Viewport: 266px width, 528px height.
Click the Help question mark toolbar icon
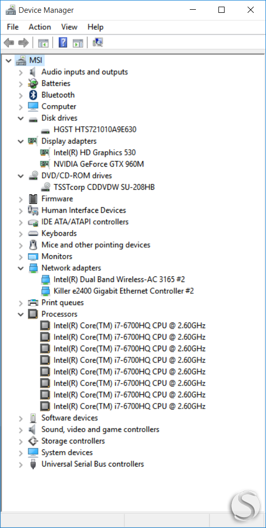[x=63, y=43]
